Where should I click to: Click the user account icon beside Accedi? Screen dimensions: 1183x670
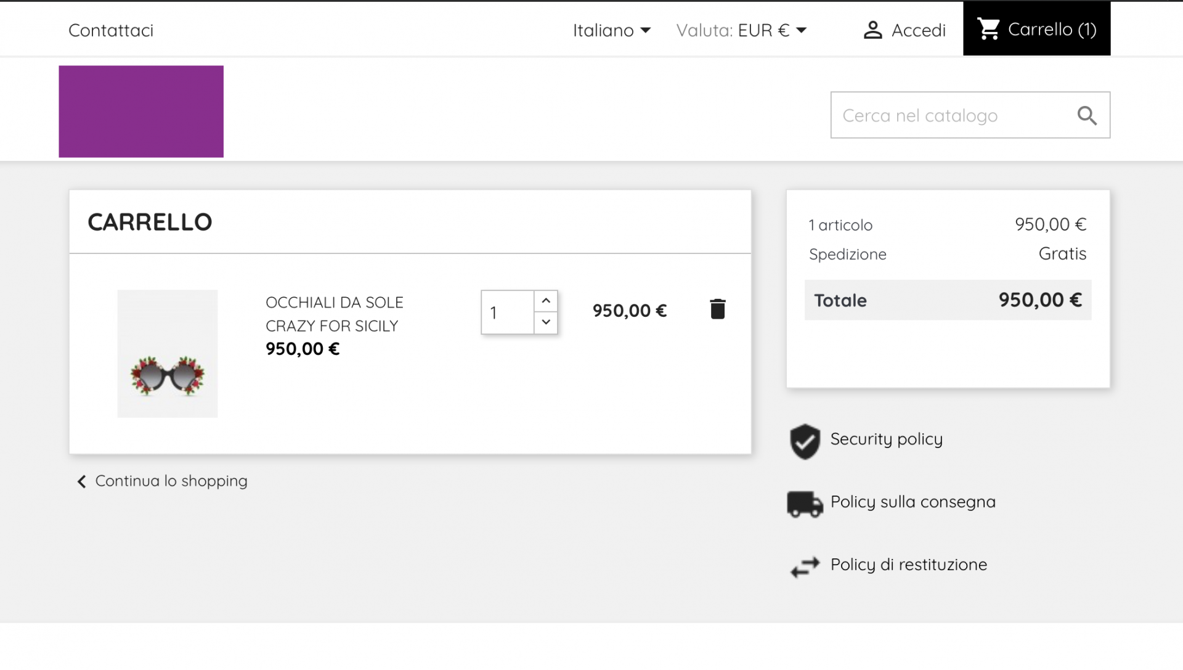[x=872, y=30]
